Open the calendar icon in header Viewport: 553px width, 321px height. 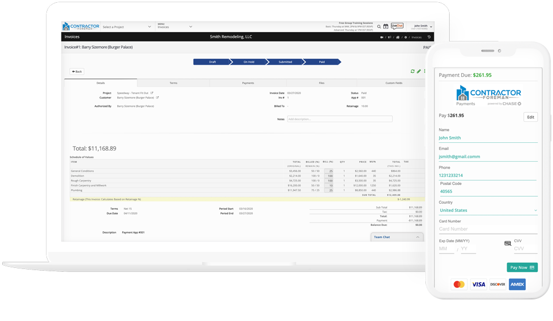point(385,27)
